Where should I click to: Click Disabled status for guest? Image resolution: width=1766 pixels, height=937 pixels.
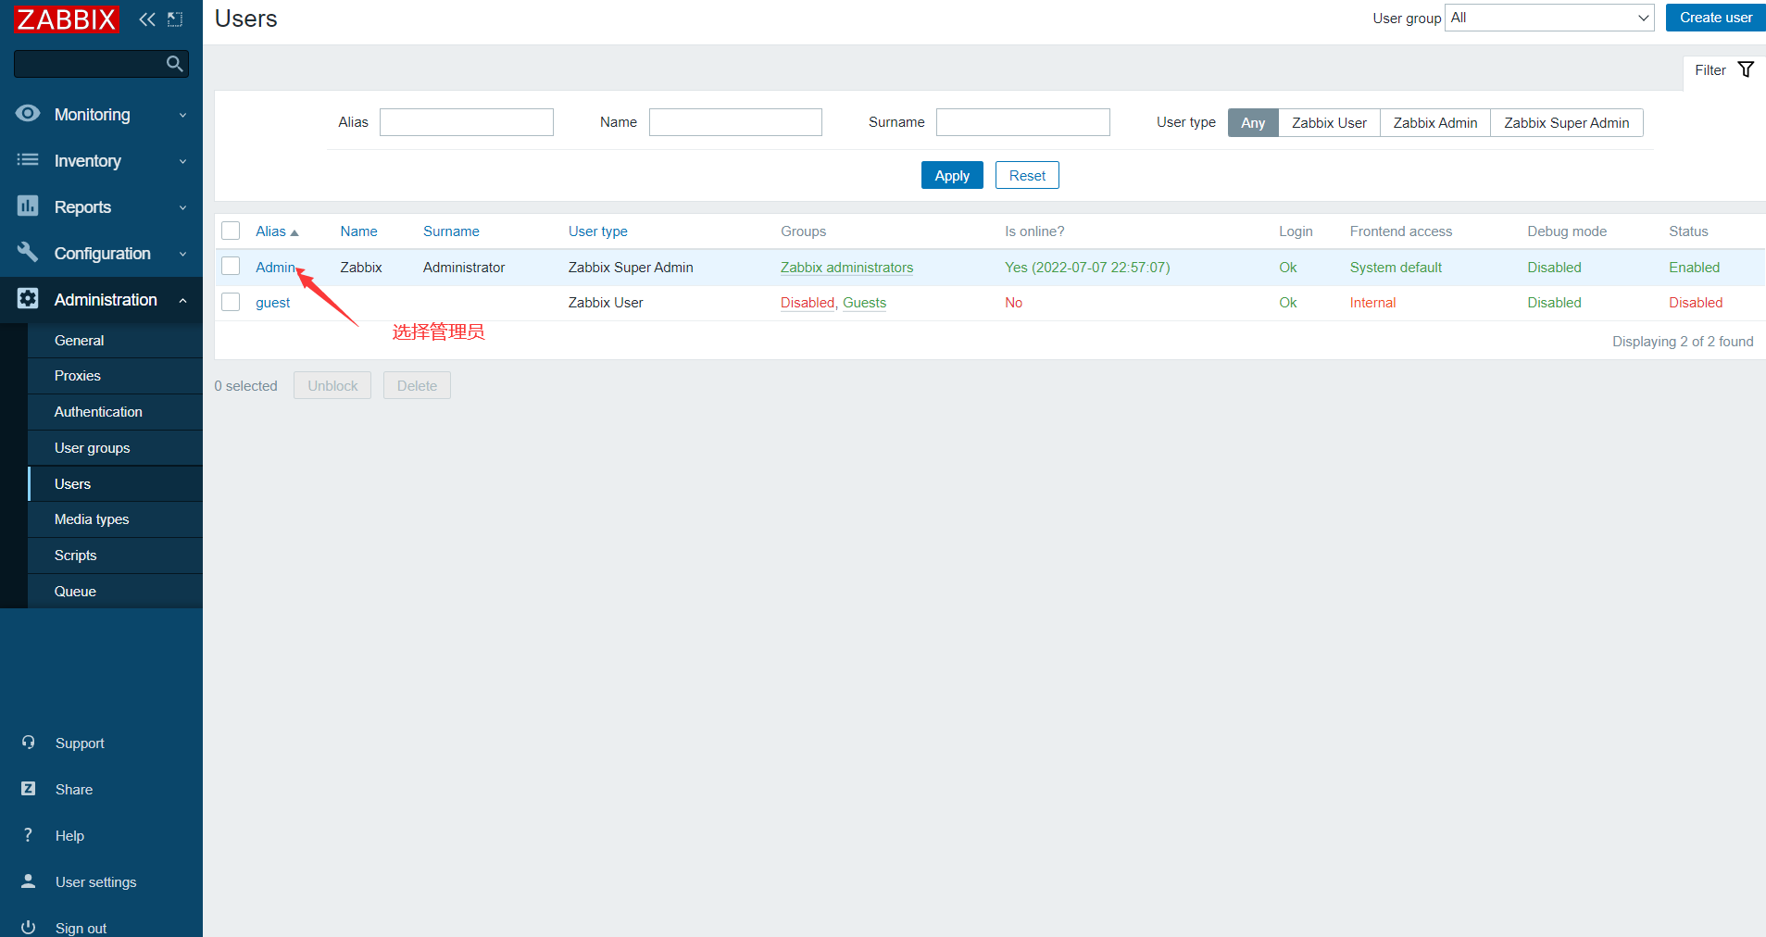(x=1696, y=303)
